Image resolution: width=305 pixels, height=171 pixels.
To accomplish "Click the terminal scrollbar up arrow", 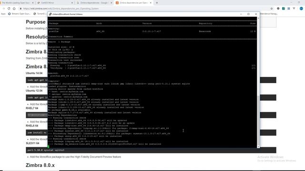I will (x=258, y=18).
